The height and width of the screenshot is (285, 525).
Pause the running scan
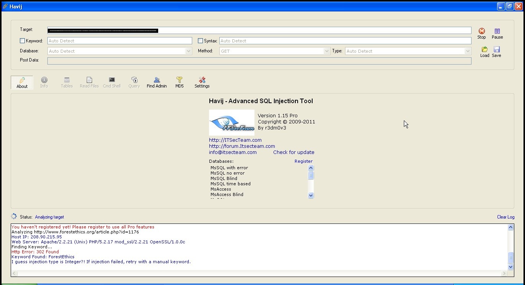(x=497, y=33)
